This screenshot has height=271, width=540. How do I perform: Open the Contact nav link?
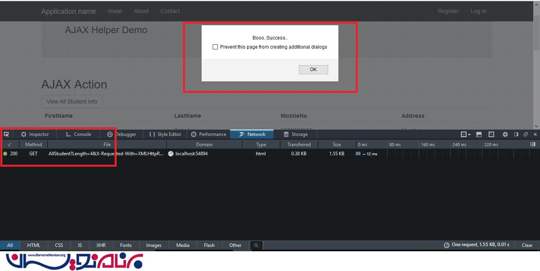pos(170,11)
